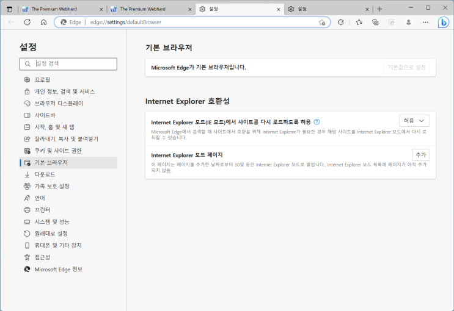Image resolution: width=454 pixels, height=311 pixels.
Task: Open 개인 정보, 검색 및 서비스 settings
Action: (68, 91)
